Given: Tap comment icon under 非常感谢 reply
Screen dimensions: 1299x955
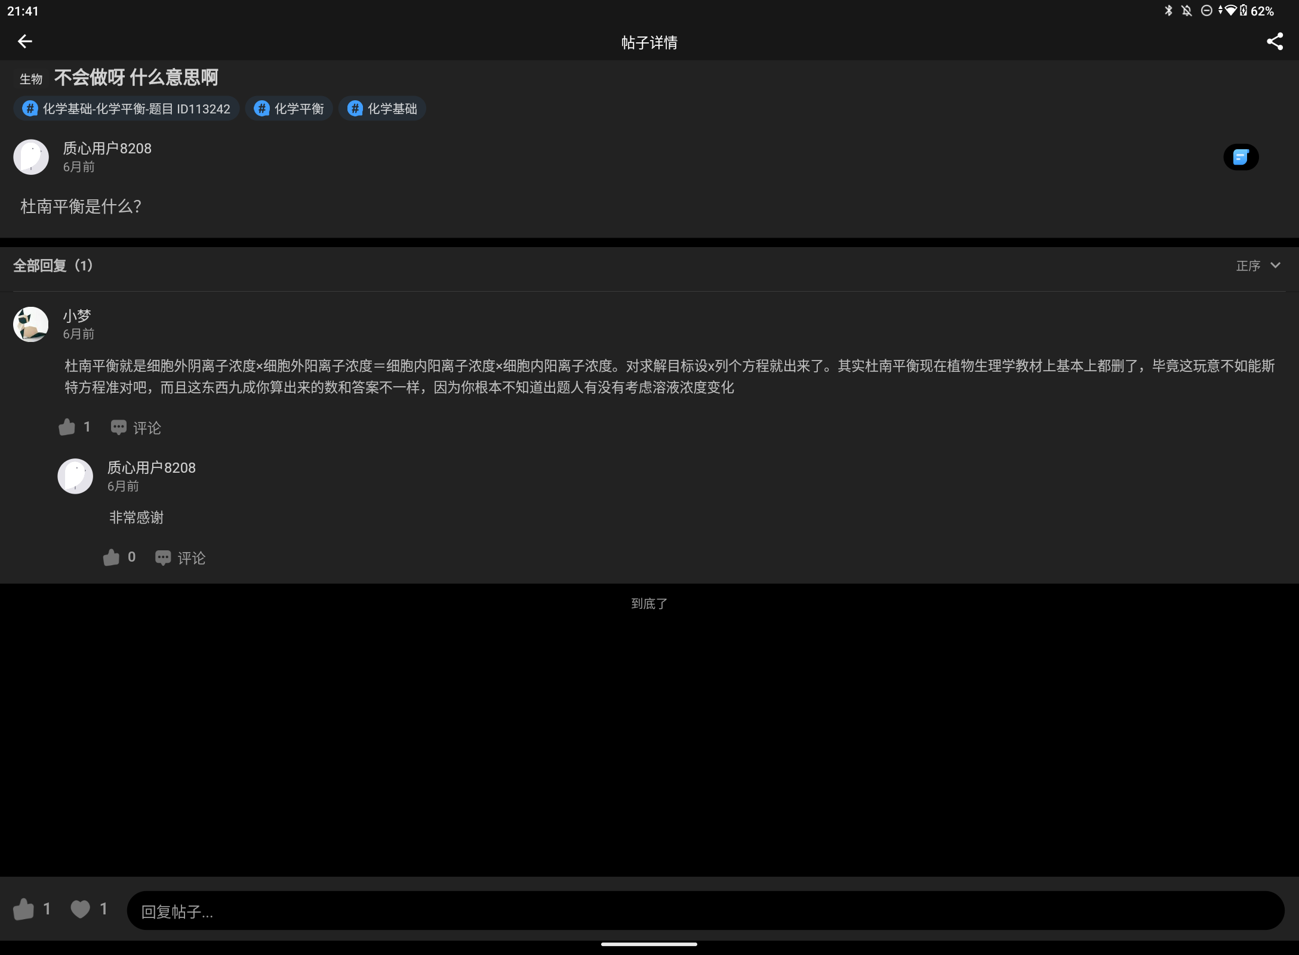Looking at the screenshot, I should pyautogui.click(x=163, y=557).
